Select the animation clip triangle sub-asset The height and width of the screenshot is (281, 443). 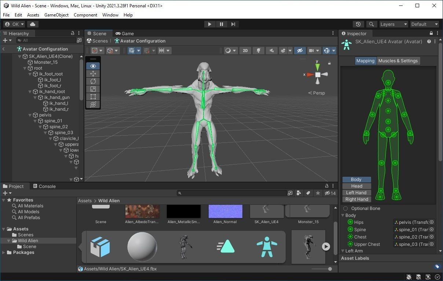click(x=226, y=247)
